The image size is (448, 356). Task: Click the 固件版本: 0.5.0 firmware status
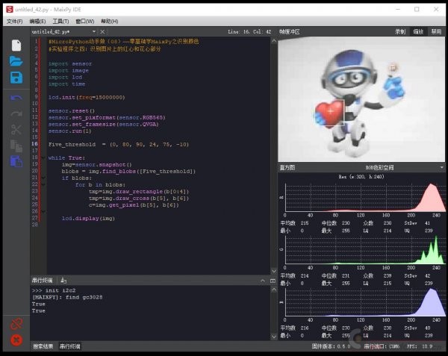[331, 346]
